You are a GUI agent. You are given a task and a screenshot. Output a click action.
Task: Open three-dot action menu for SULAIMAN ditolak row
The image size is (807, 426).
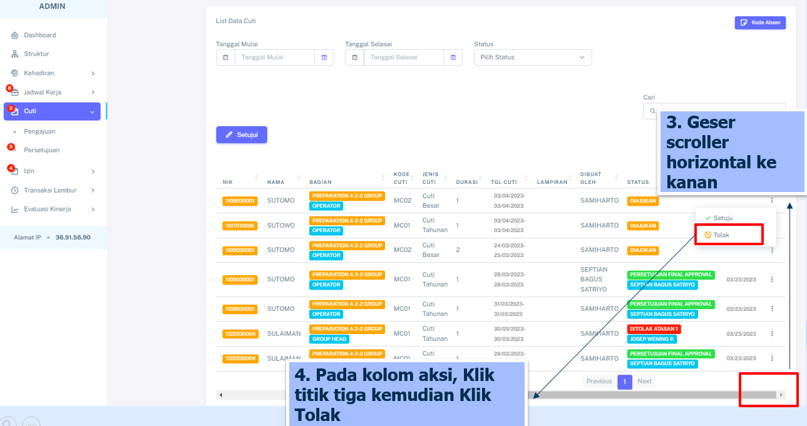pos(772,333)
